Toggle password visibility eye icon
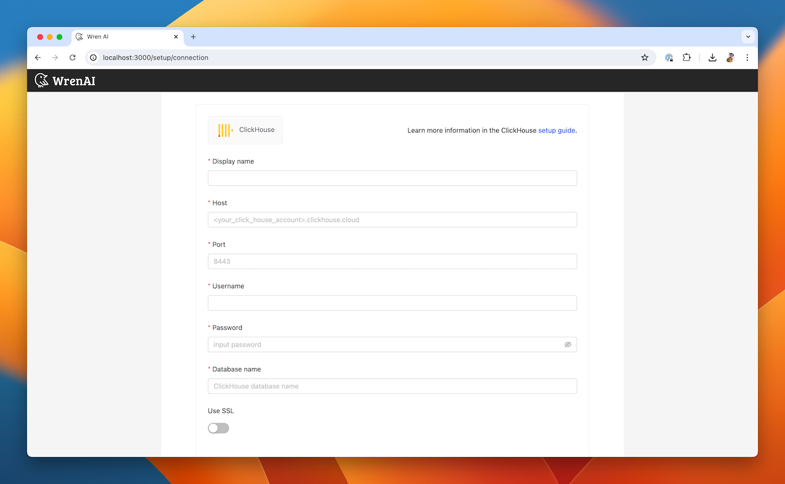The width and height of the screenshot is (785, 484). (x=568, y=345)
